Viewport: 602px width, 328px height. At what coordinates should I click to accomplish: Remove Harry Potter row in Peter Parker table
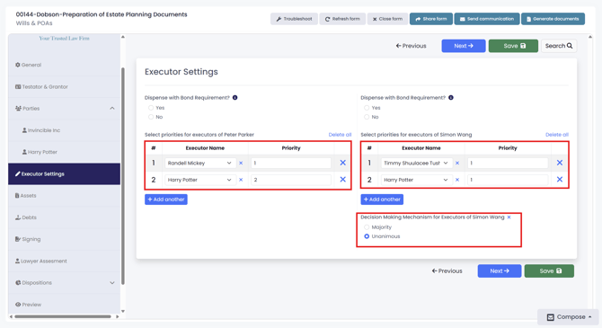[343, 180]
